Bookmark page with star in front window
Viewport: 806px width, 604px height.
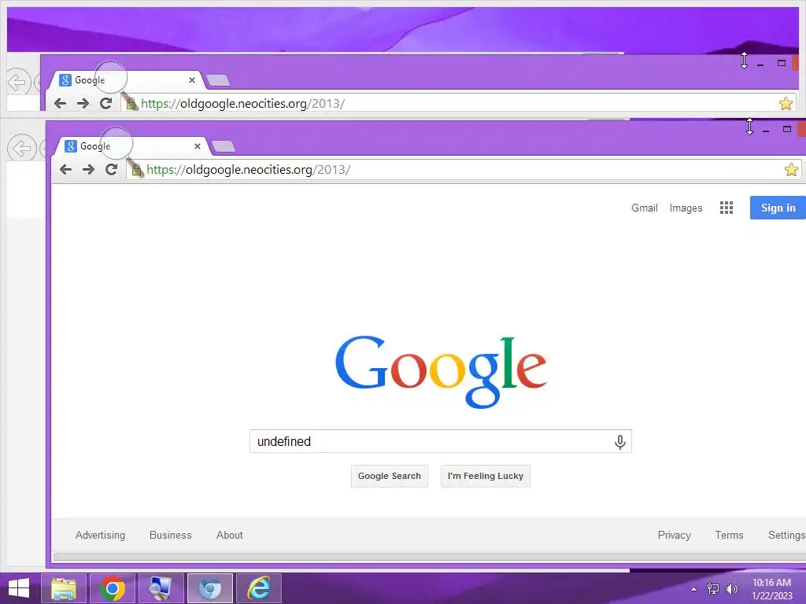[791, 170]
